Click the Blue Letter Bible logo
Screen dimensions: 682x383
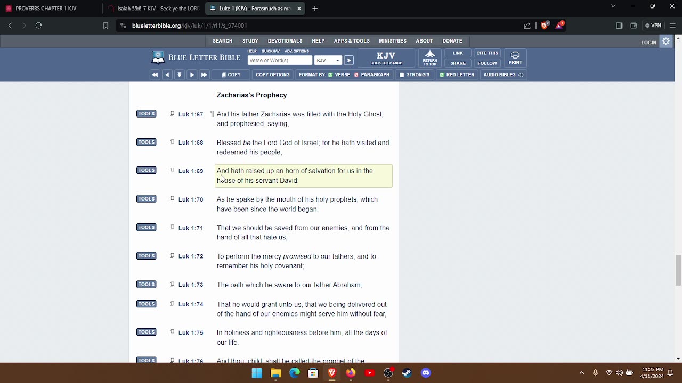click(x=196, y=57)
